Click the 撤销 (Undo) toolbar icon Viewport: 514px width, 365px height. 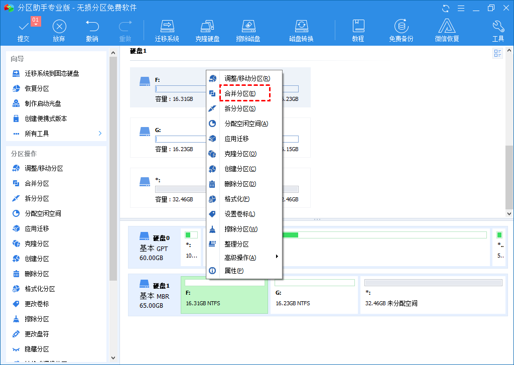pos(92,30)
